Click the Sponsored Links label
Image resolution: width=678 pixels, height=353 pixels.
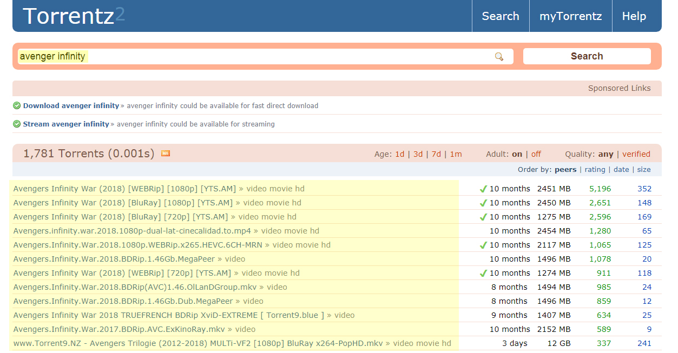(620, 88)
